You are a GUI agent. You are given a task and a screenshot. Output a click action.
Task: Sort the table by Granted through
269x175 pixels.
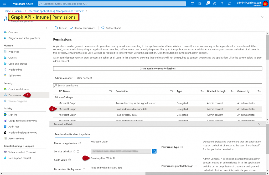coord(232,91)
